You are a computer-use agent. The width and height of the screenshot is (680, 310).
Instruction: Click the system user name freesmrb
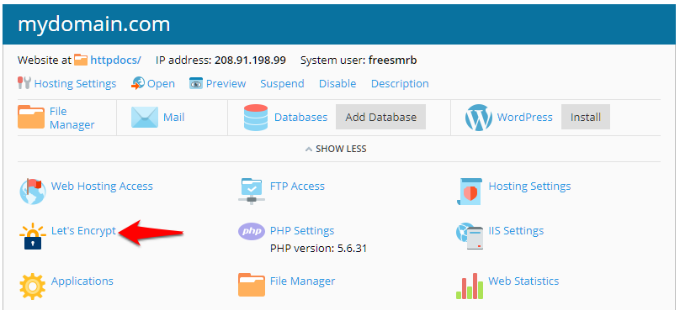coord(392,60)
